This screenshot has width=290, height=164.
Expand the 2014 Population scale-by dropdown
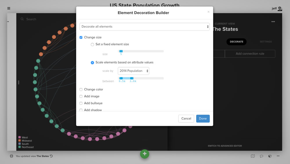[133, 71]
